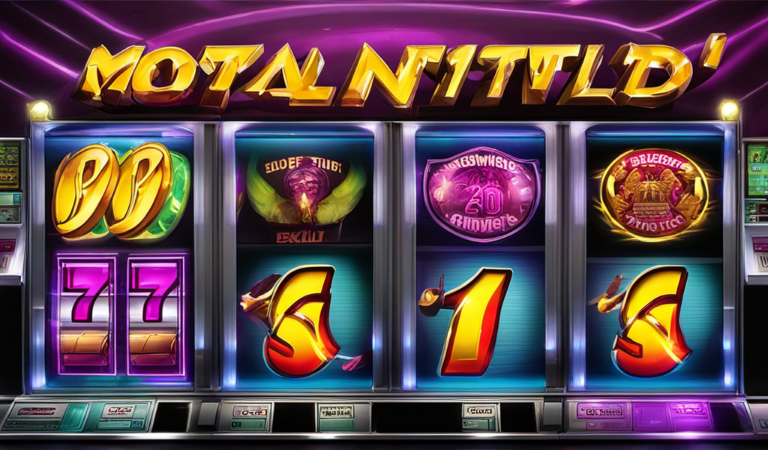Screen dimensions: 768x450
Task: Click the pinkish-gray button below fourth reel
Action: (599, 415)
